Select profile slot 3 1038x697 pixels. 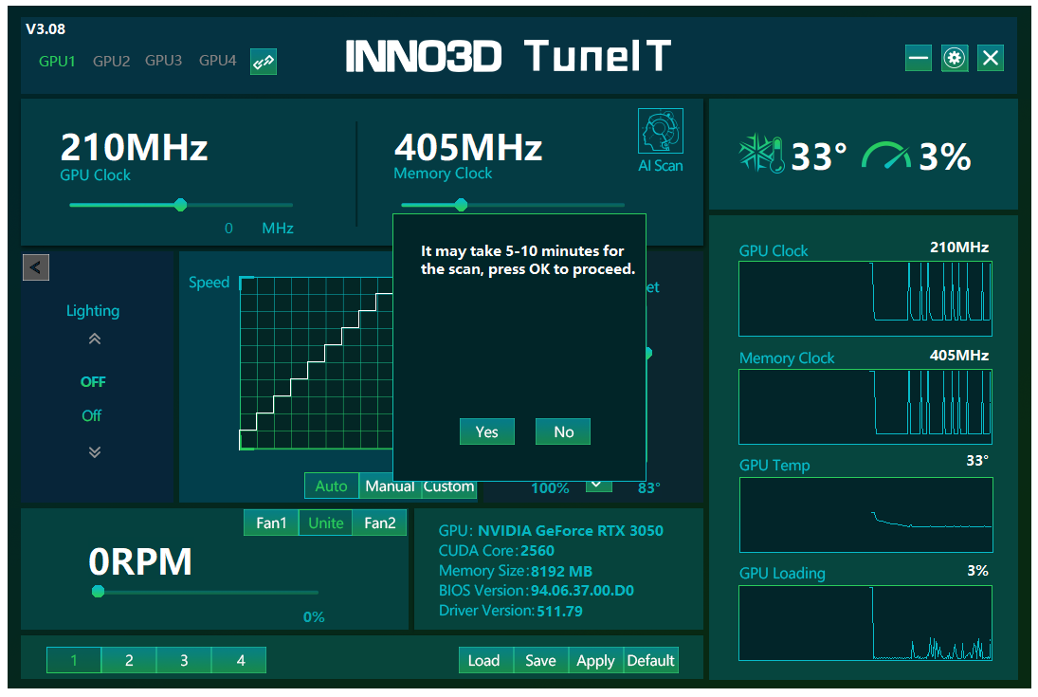[x=184, y=660]
